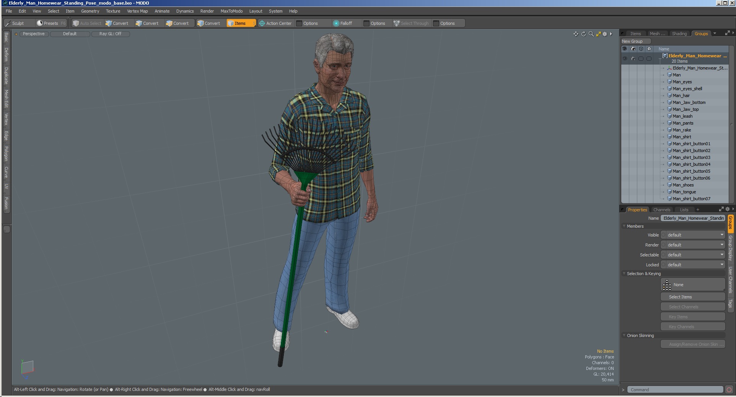Switch to the Shading tab
736x397 pixels.
(x=679, y=34)
